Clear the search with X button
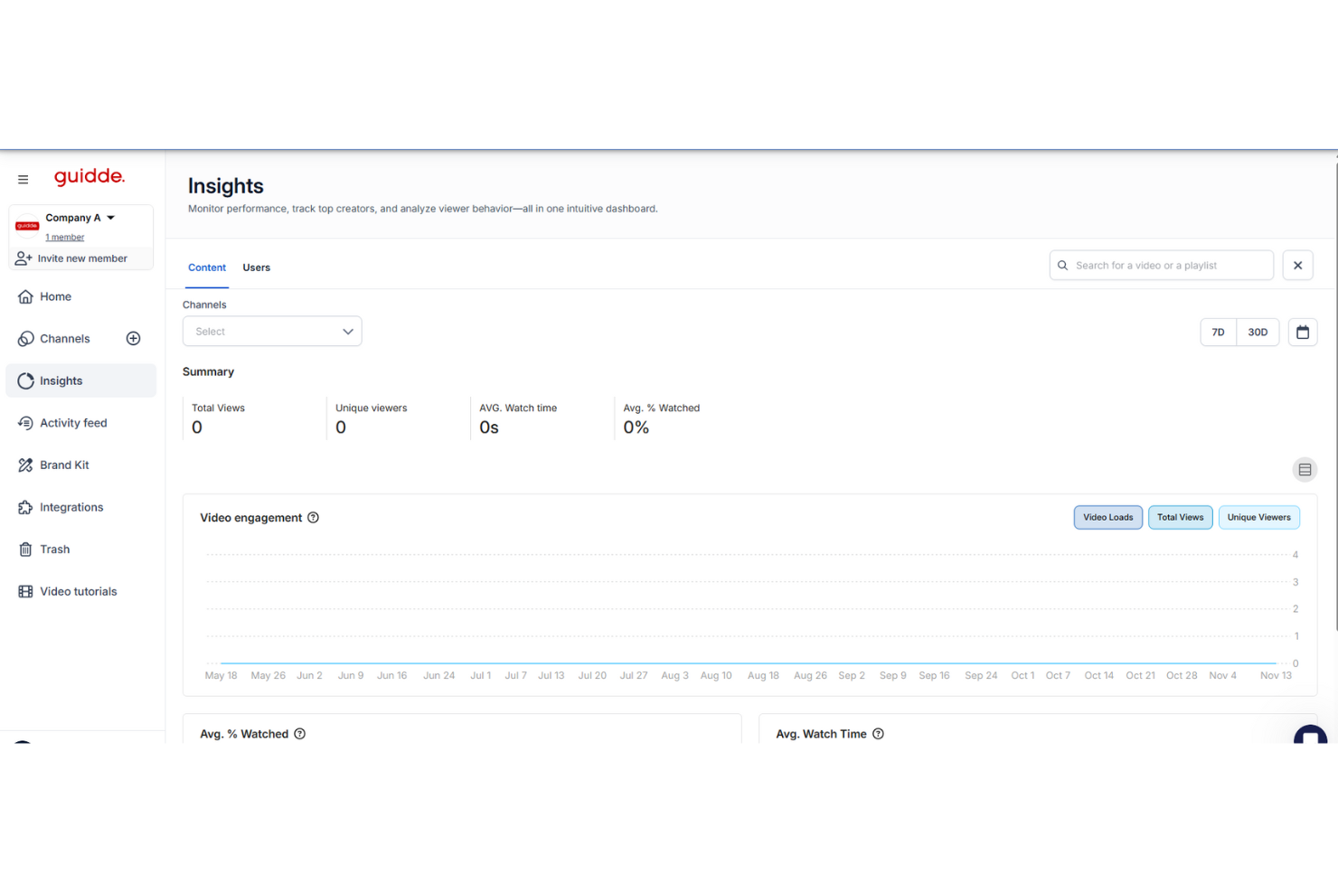Viewport: 1338px width, 892px height. click(x=1298, y=266)
